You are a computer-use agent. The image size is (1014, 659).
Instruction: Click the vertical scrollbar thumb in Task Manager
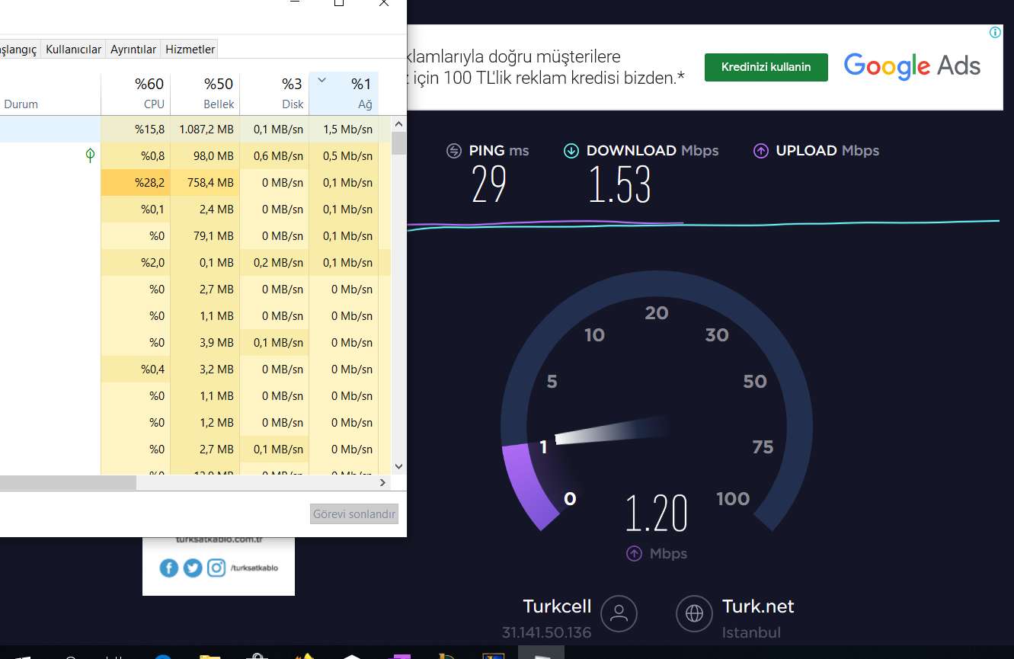pos(398,143)
